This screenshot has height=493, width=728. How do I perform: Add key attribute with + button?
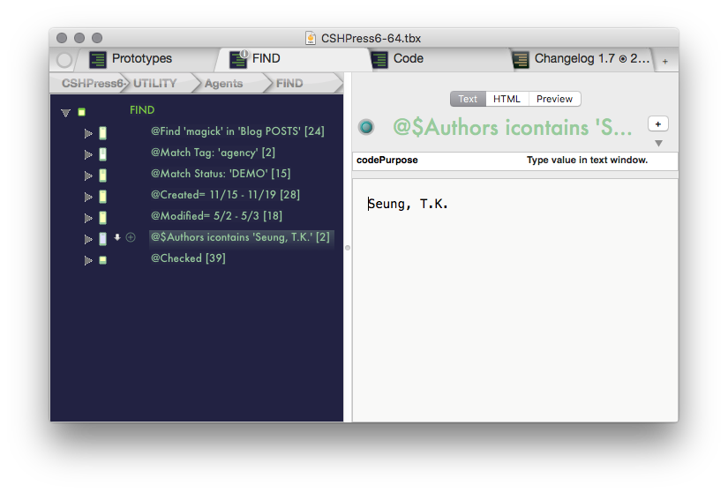point(658,124)
